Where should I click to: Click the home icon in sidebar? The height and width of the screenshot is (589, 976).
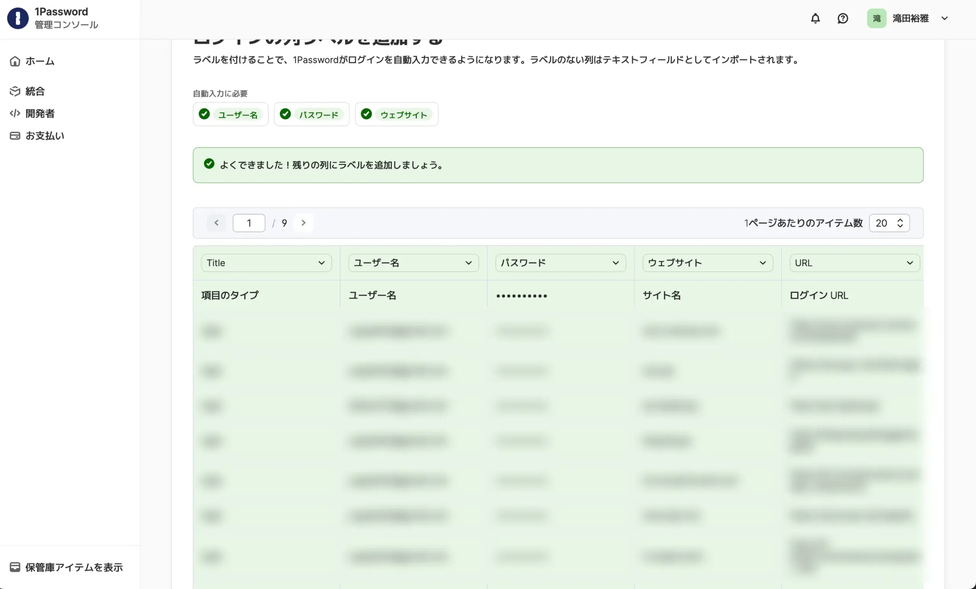click(x=15, y=61)
